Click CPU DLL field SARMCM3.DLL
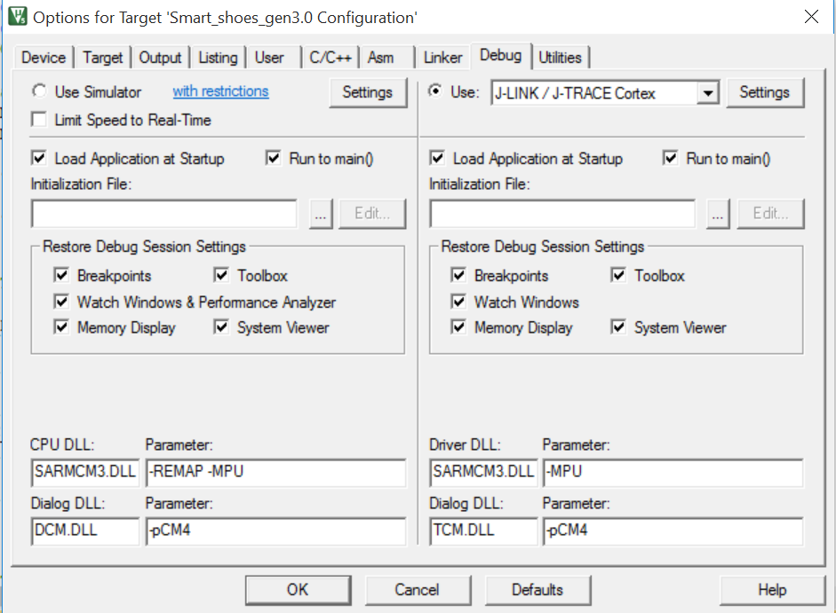The width and height of the screenshot is (836, 613). point(85,473)
